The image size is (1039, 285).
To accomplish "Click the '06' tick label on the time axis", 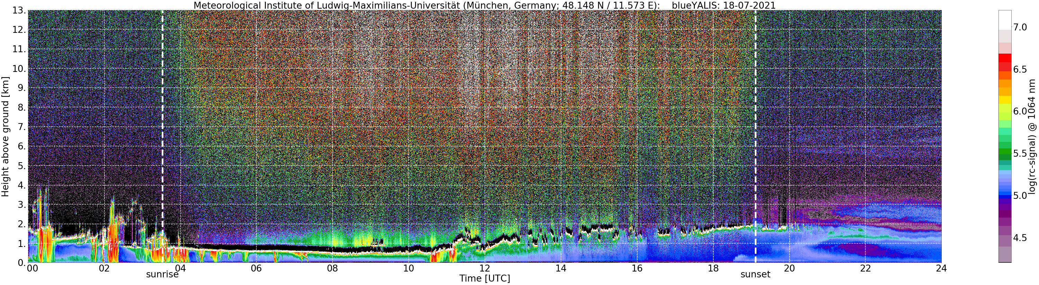I will click(x=256, y=268).
